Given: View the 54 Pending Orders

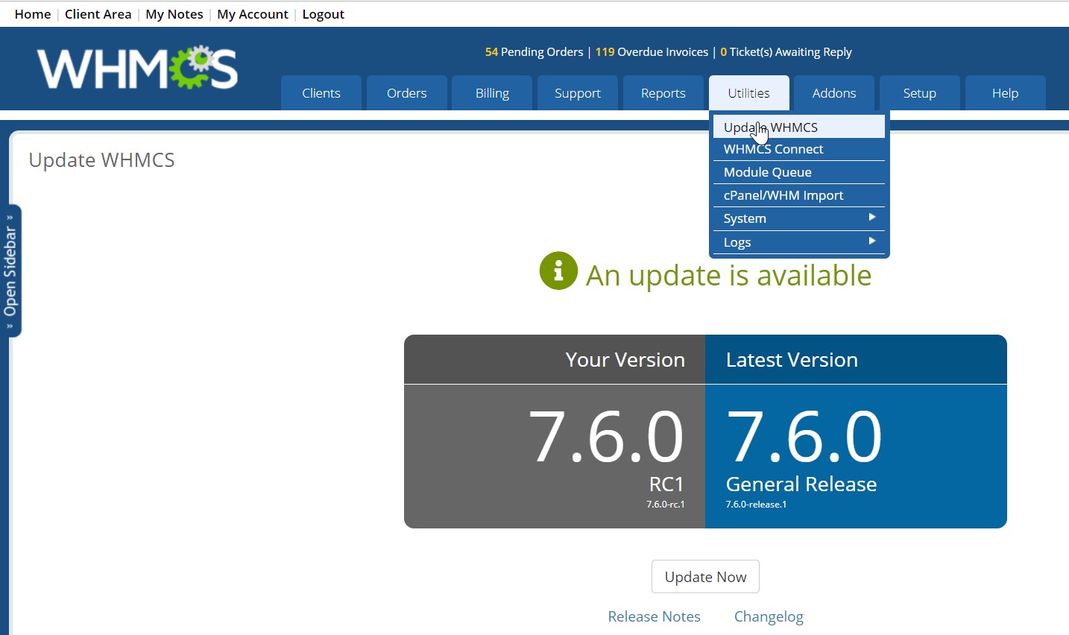Looking at the screenshot, I should point(534,52).
